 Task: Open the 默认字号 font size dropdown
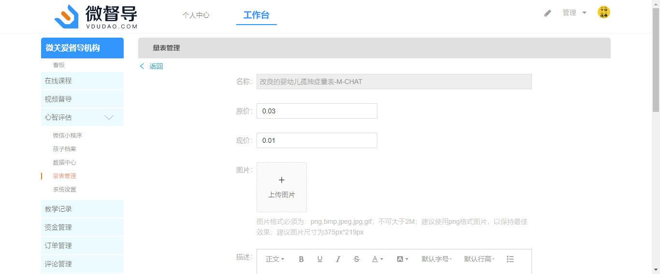pos(436,259)
